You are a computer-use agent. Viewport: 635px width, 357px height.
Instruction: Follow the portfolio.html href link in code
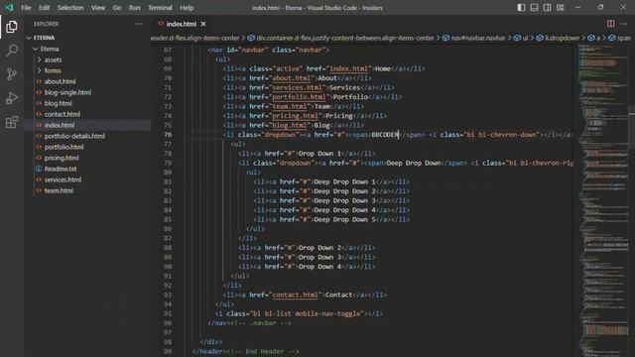pyautogui.click(x=299, y=97)
